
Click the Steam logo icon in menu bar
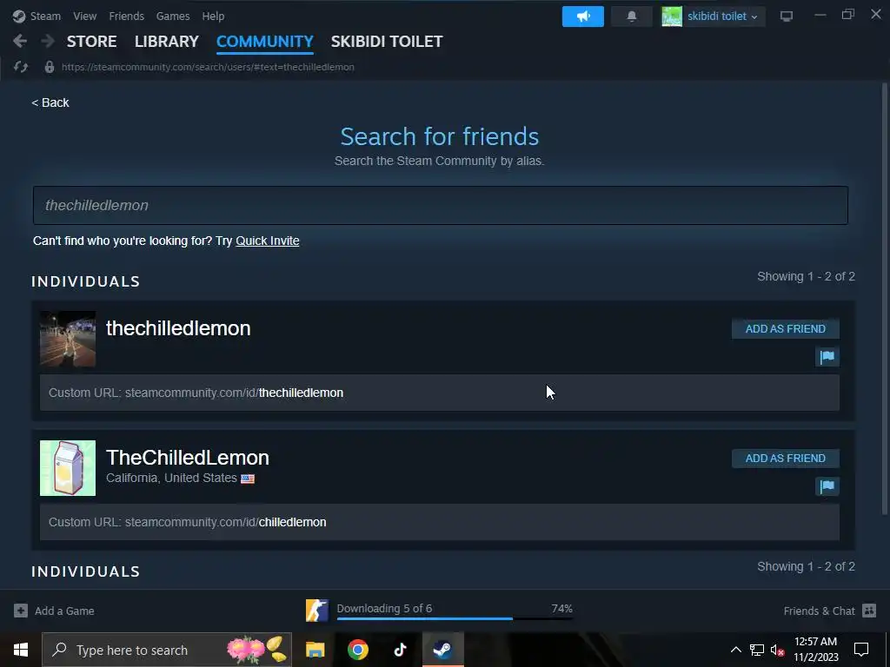pyautogui.click(x=19, y=17)
